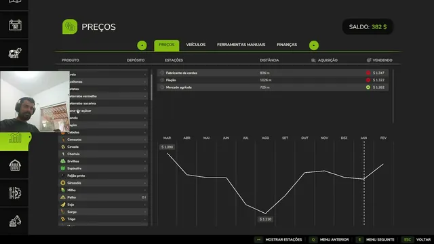Click the round marker left of Fabricante de cordas
The height and width of the screenshot is (244, 434).
pyautogui.click(x=162, y=73)
